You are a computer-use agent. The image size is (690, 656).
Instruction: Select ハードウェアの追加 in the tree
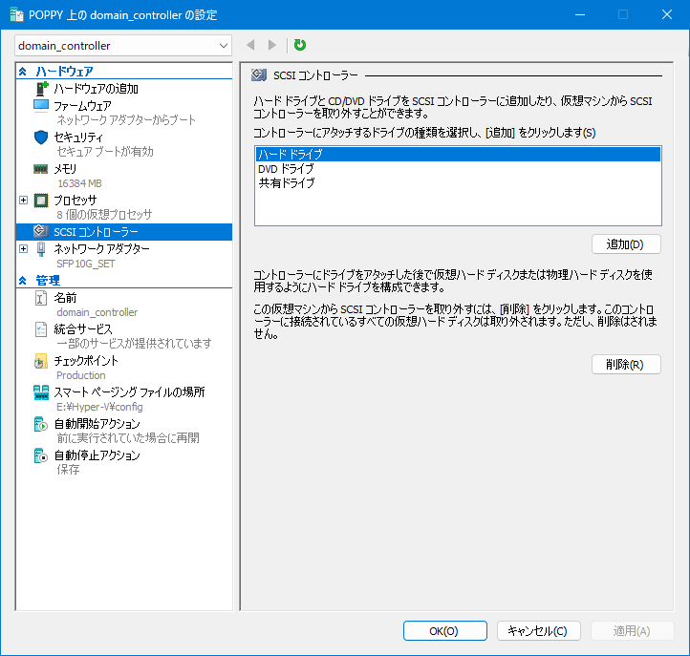(96, 89)
